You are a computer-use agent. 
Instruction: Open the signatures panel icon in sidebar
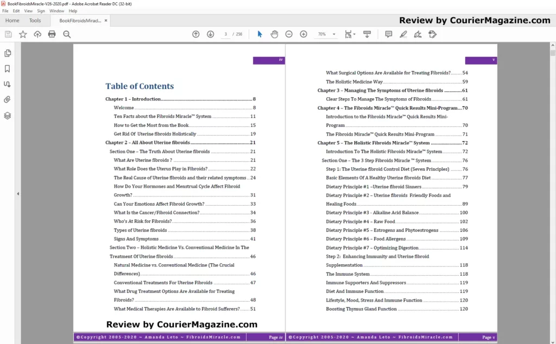click(8, 84)
